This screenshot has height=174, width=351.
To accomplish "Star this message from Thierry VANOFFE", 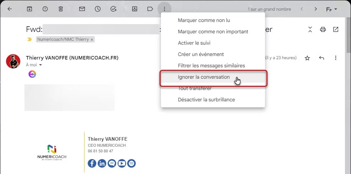I will coord(307,58).
